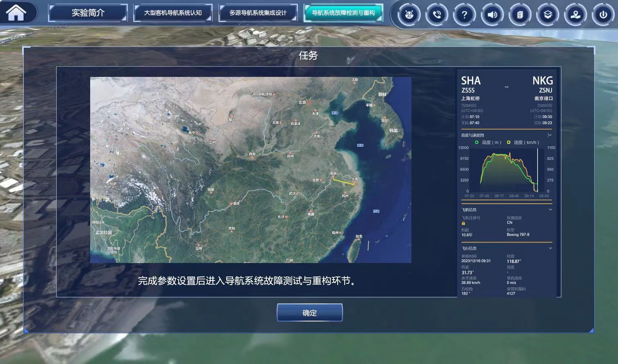Screen dimensions: 618x364
Task: Collapse the 高度与速度图 chart section
Action: 550,135
